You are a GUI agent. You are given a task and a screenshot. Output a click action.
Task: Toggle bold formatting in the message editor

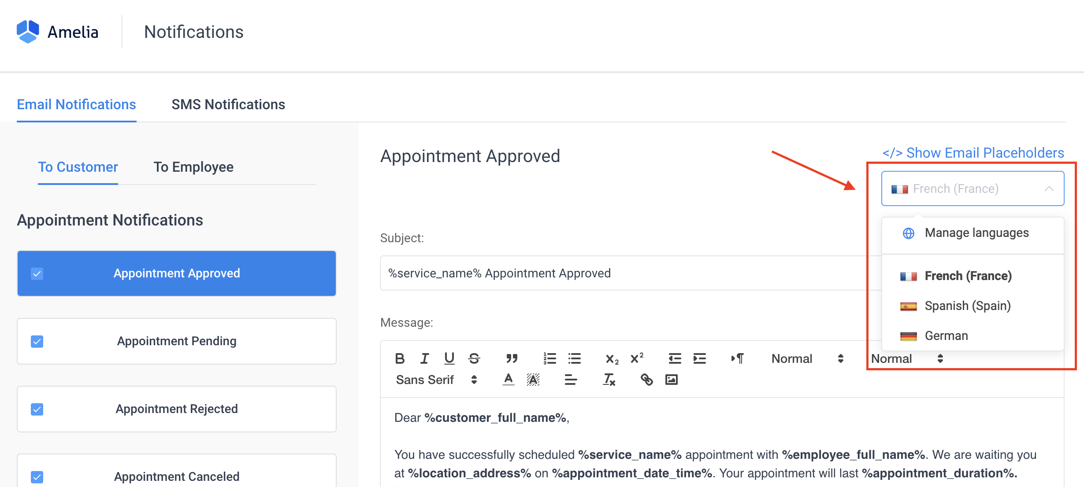click(400, 358)
